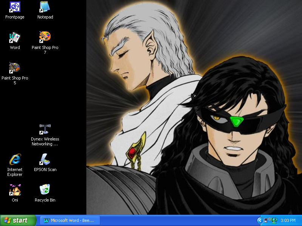Image resolution: width=302 pixels, height=226 pixels.
Task: Select the Recycle Bin icon
Action: 45,193
